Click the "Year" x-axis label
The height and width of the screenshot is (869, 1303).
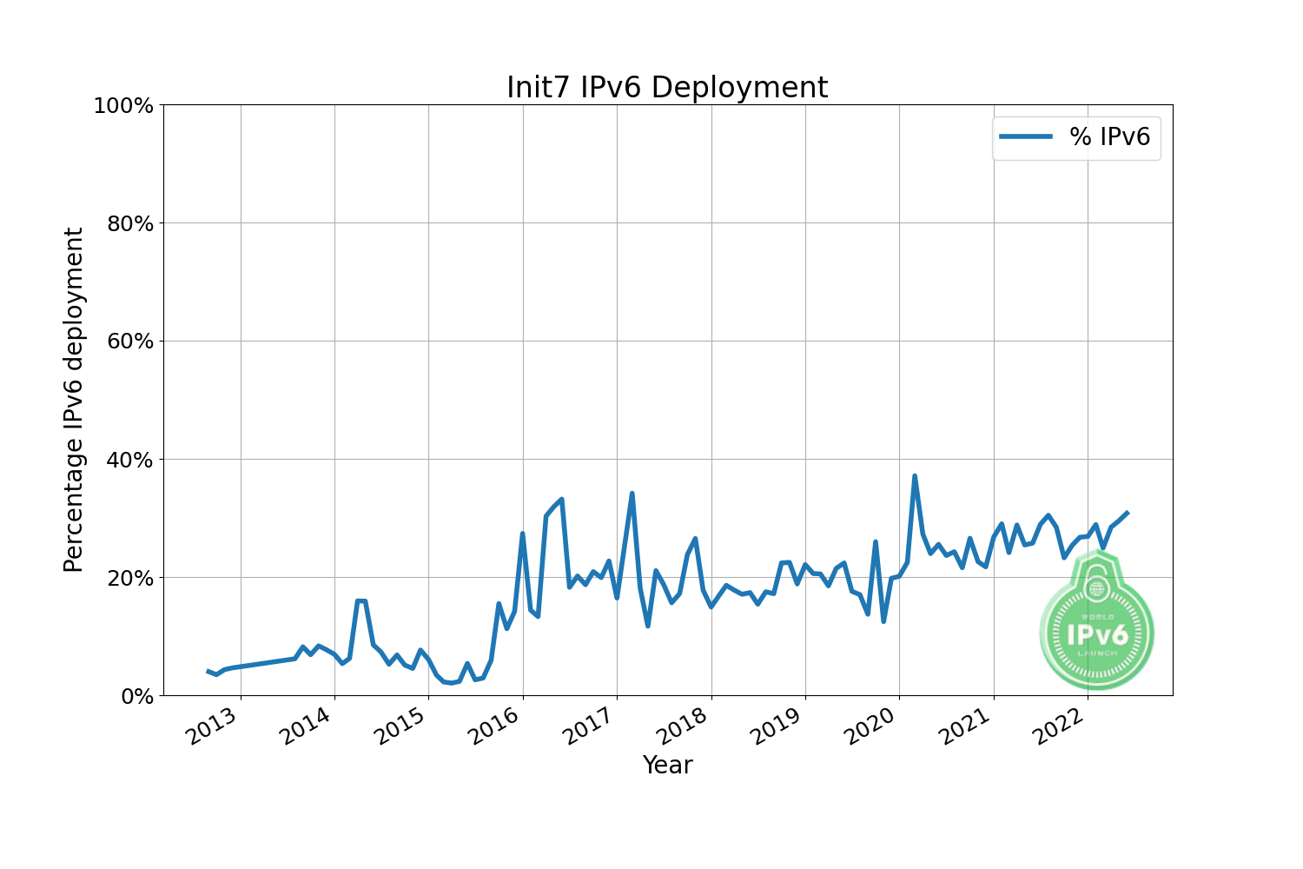pos(667,765)
